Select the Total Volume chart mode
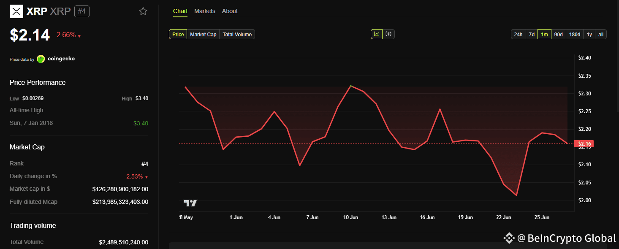The image size is (619, 249). click(x=237, y=35)
